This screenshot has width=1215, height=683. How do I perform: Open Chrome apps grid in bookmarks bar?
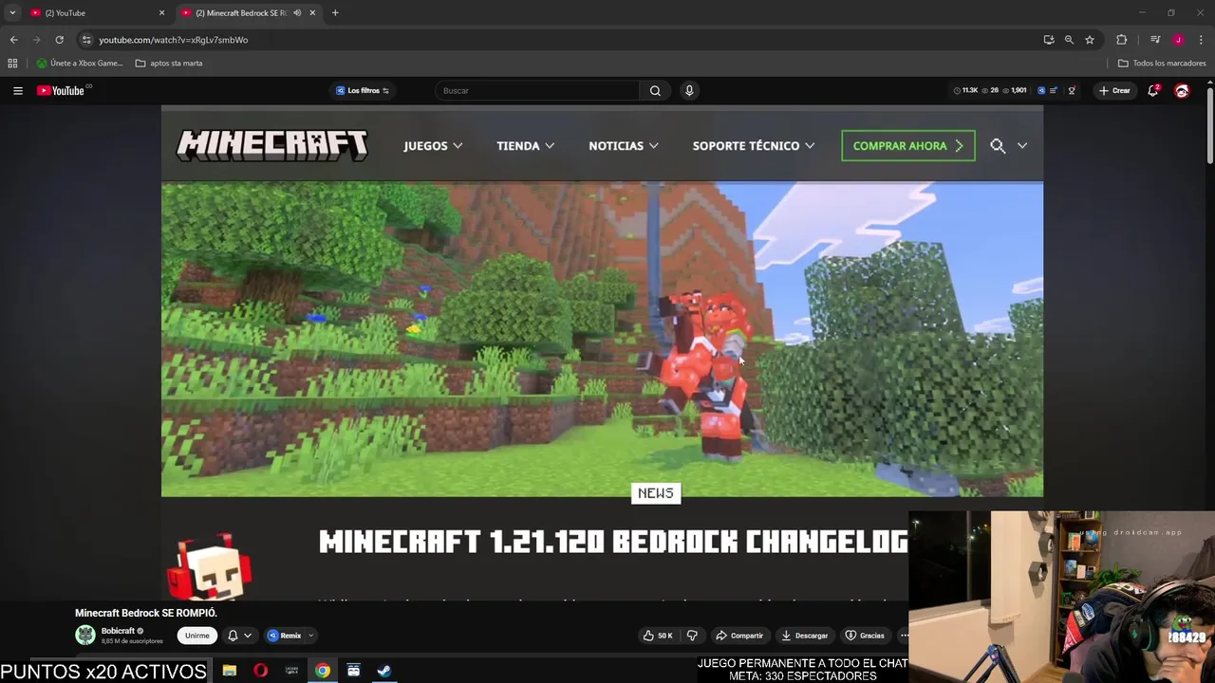(12, 64)
